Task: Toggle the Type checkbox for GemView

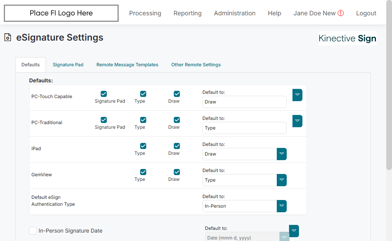Action: tap(143, 172)
